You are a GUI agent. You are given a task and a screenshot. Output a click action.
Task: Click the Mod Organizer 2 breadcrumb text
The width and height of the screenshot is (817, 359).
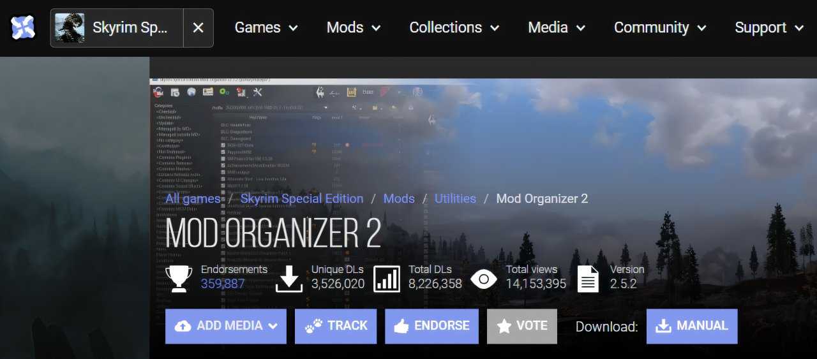[542, 198]
